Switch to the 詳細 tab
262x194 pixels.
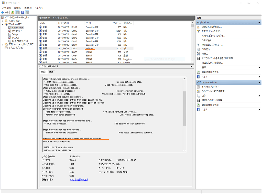(x=51, y=72)
